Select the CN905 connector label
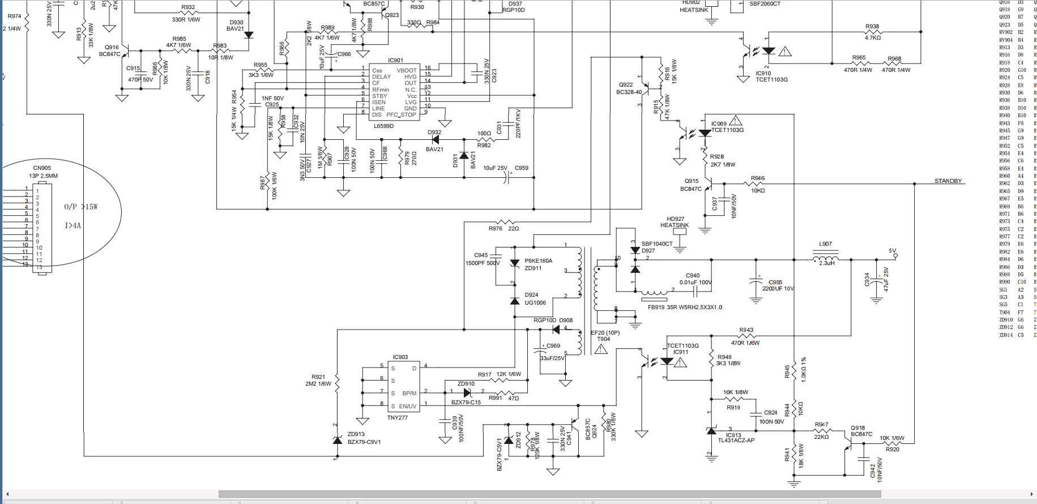The width and height of the screenshot is (1037, 504). click(x=42, y=168)
